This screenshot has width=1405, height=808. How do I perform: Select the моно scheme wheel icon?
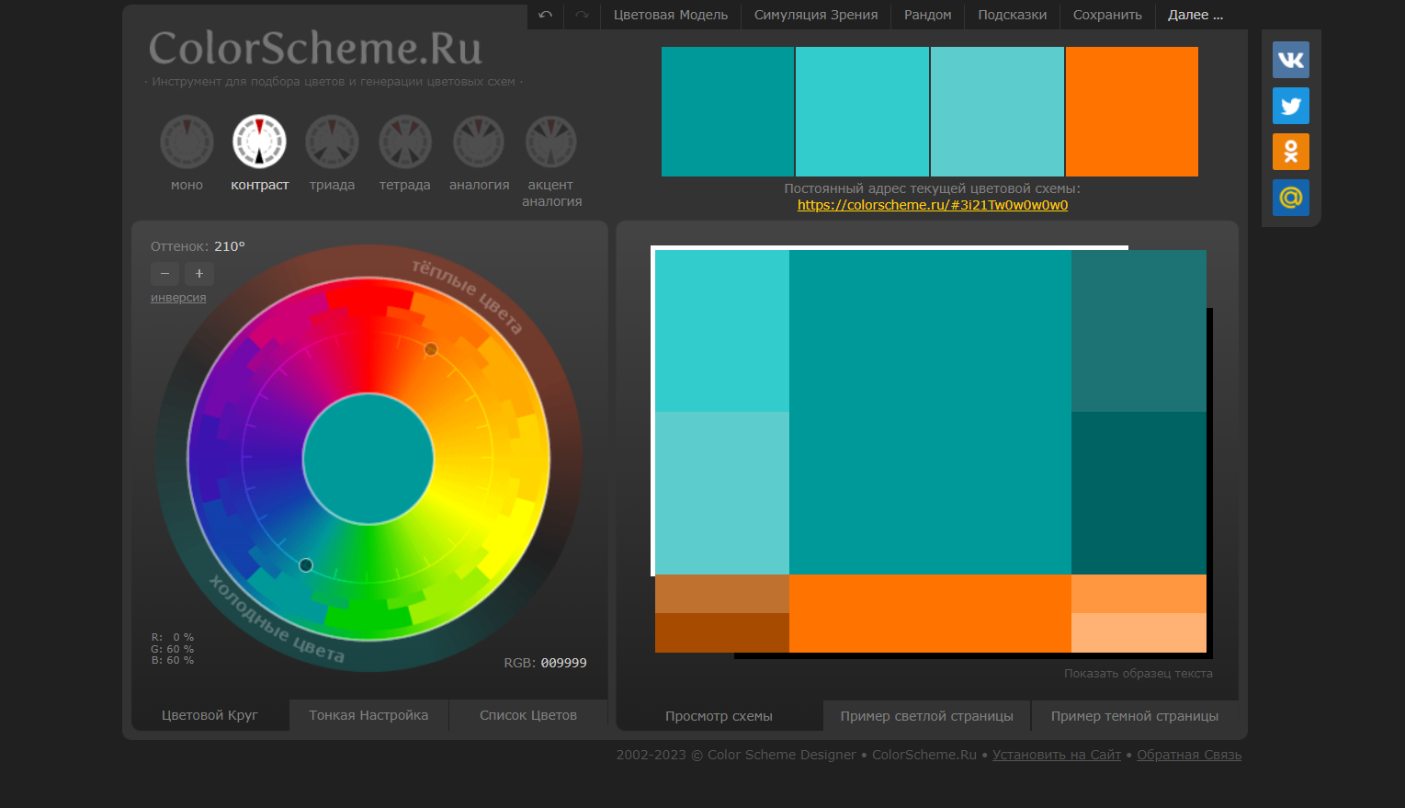pyautogui.click(x=187, y=142)
